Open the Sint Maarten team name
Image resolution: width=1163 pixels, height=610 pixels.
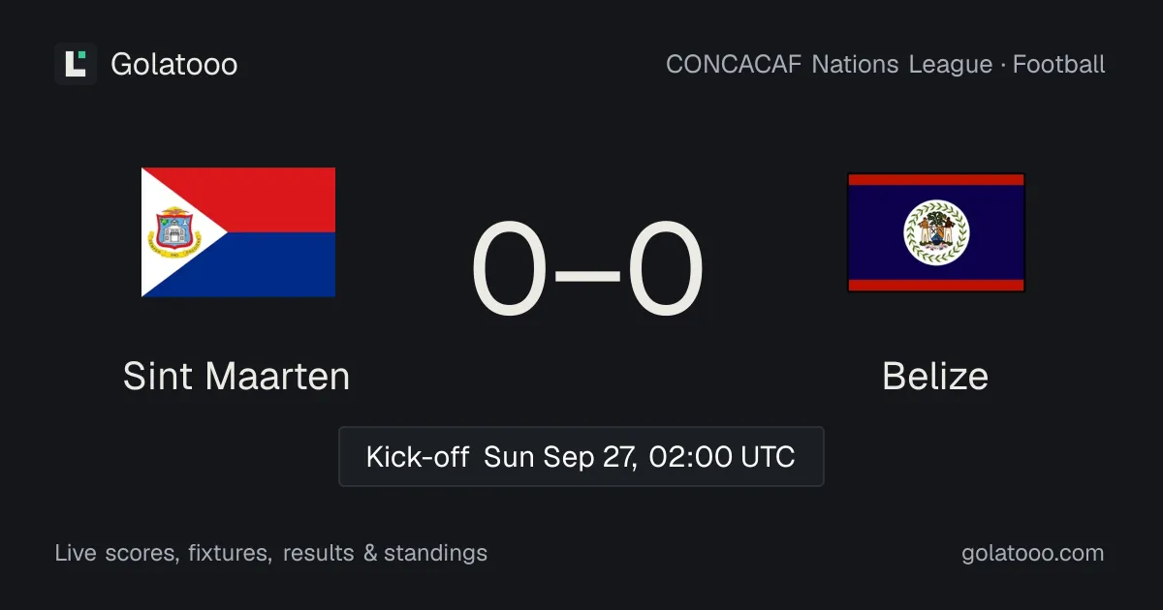pyautogui.click(x=236, y=376)
